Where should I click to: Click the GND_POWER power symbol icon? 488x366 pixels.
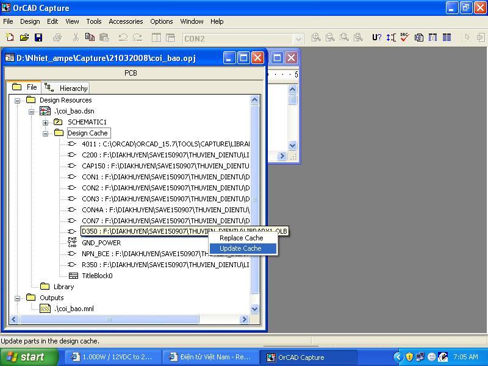[x=72, y=242]
